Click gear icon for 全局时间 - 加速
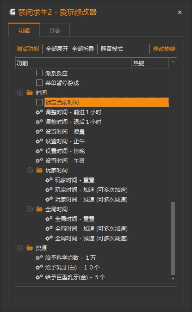 click(49, 229)
